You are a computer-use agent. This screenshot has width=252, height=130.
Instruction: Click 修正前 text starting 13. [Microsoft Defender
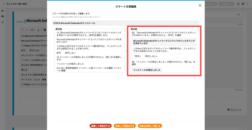pyautogui.click(x=89, y=34)
